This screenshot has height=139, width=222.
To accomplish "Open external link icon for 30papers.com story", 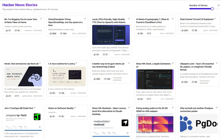I will (216, 63).
